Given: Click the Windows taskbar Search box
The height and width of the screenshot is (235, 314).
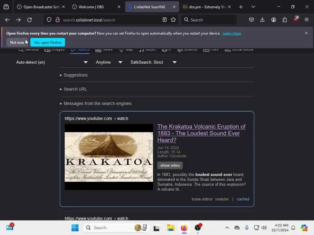Looking at the screenshot, I should pos(116,228).
